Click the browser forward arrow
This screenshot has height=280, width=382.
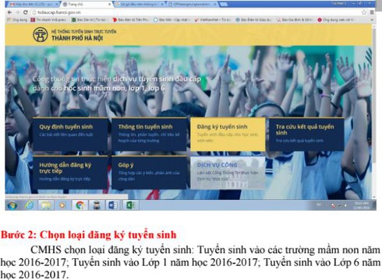click(x=18, y=12)
